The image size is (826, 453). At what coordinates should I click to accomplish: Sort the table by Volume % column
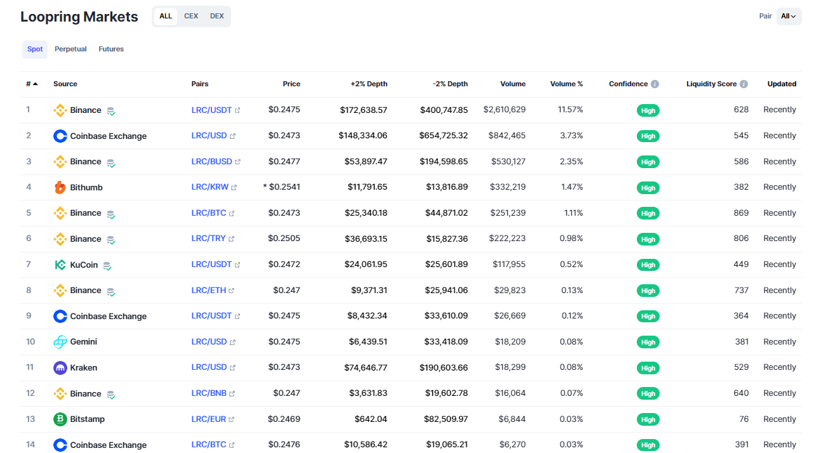(566, 84)
